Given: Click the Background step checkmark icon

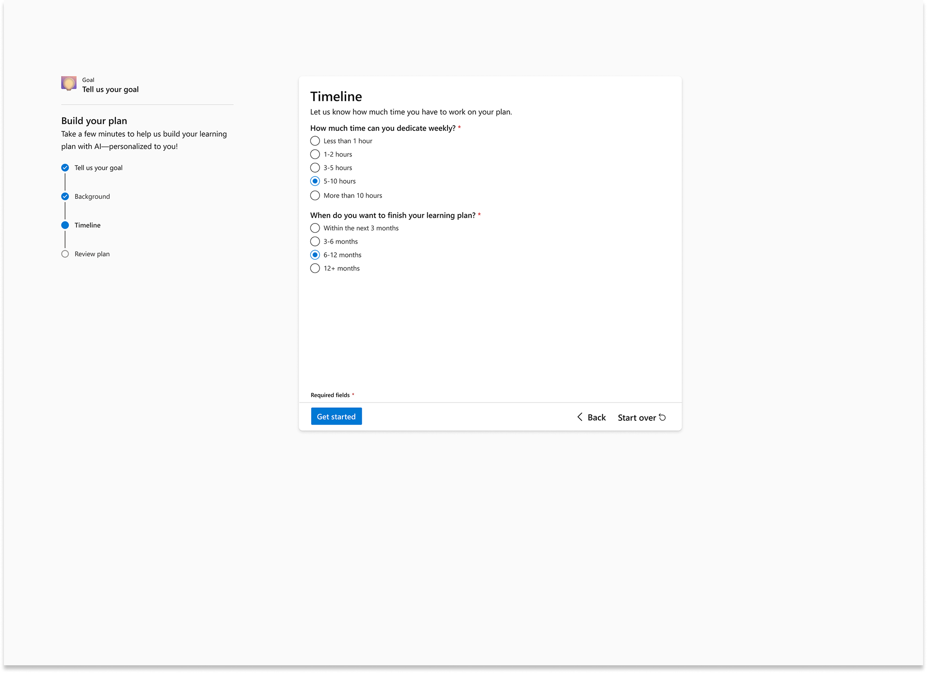Looking at the screenshot, I should click(65, 196).
